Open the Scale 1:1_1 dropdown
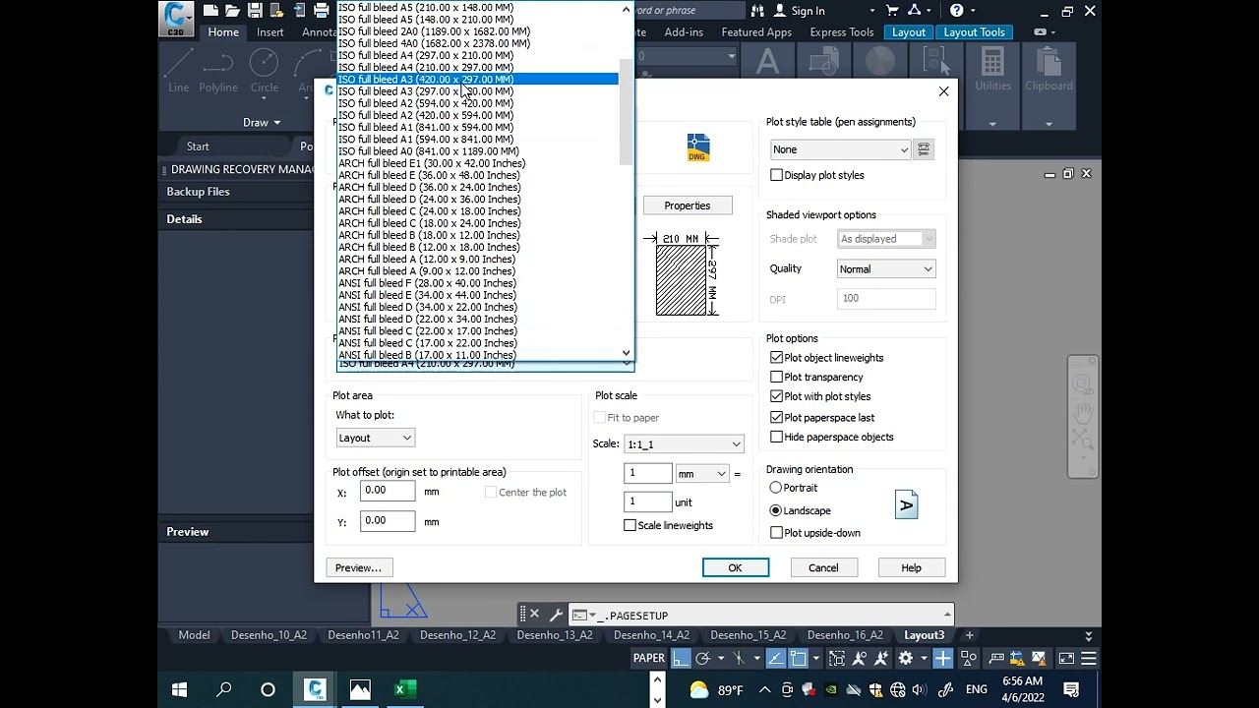 tap(684, 444)
